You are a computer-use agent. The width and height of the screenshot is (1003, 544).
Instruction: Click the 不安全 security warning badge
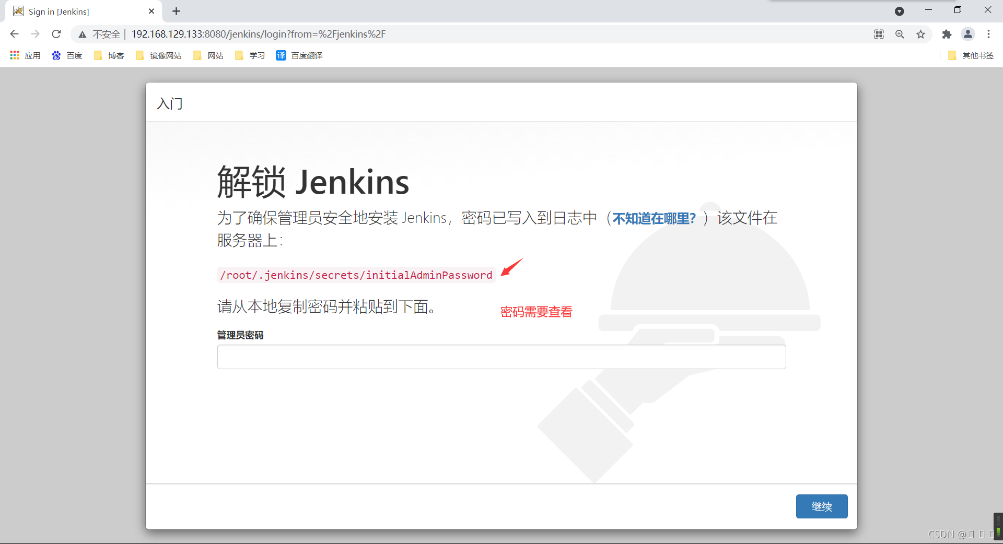101,34
